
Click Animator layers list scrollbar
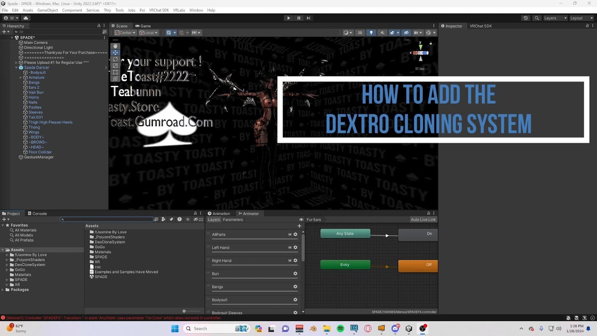pyautogui.click(x=303, y=247)
